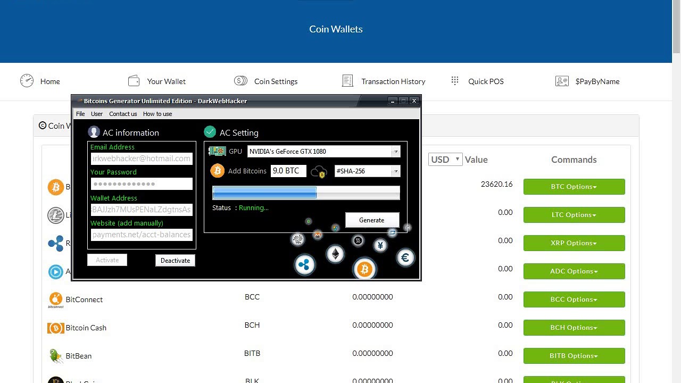Click the Ripple orb icon
Screen dimensions: 681x383
point(305,264)
